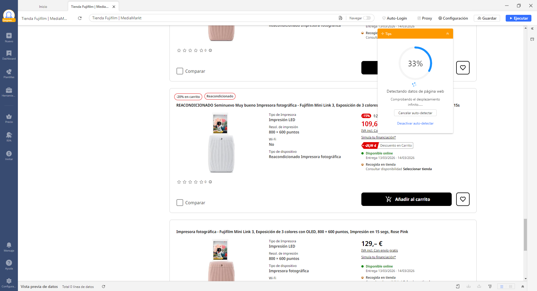This screenshot has width=537, height=291.
Task: Collapse the data preview bar using the chevron
Action: pyautogui.click(x=523, y=287)
